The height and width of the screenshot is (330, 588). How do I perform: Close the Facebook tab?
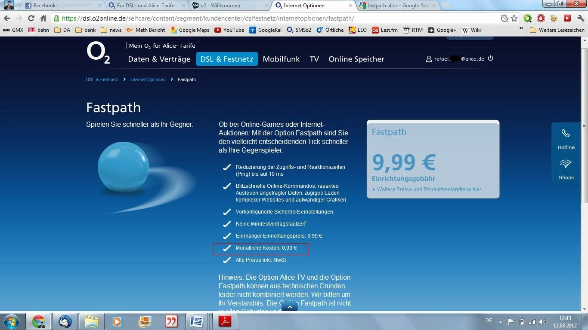coord(100,6)
